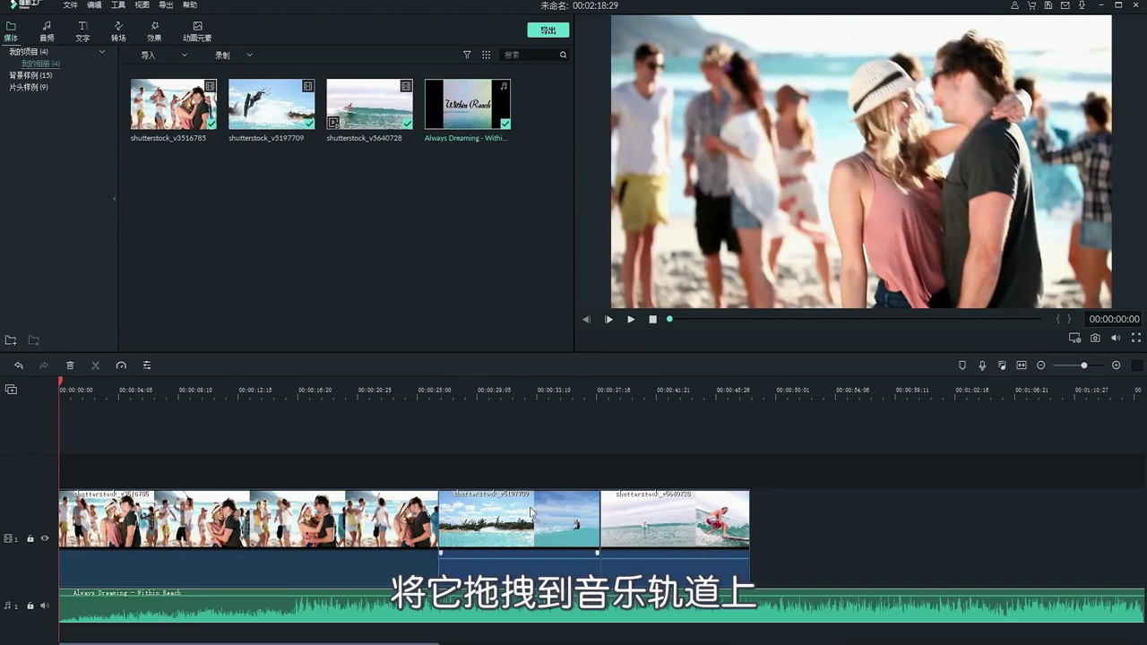Screen dimensions: 1147x645
Task: Click the zoom-to-fit timeline icon
Action: pyautogui.click(x=1021, y=365)
